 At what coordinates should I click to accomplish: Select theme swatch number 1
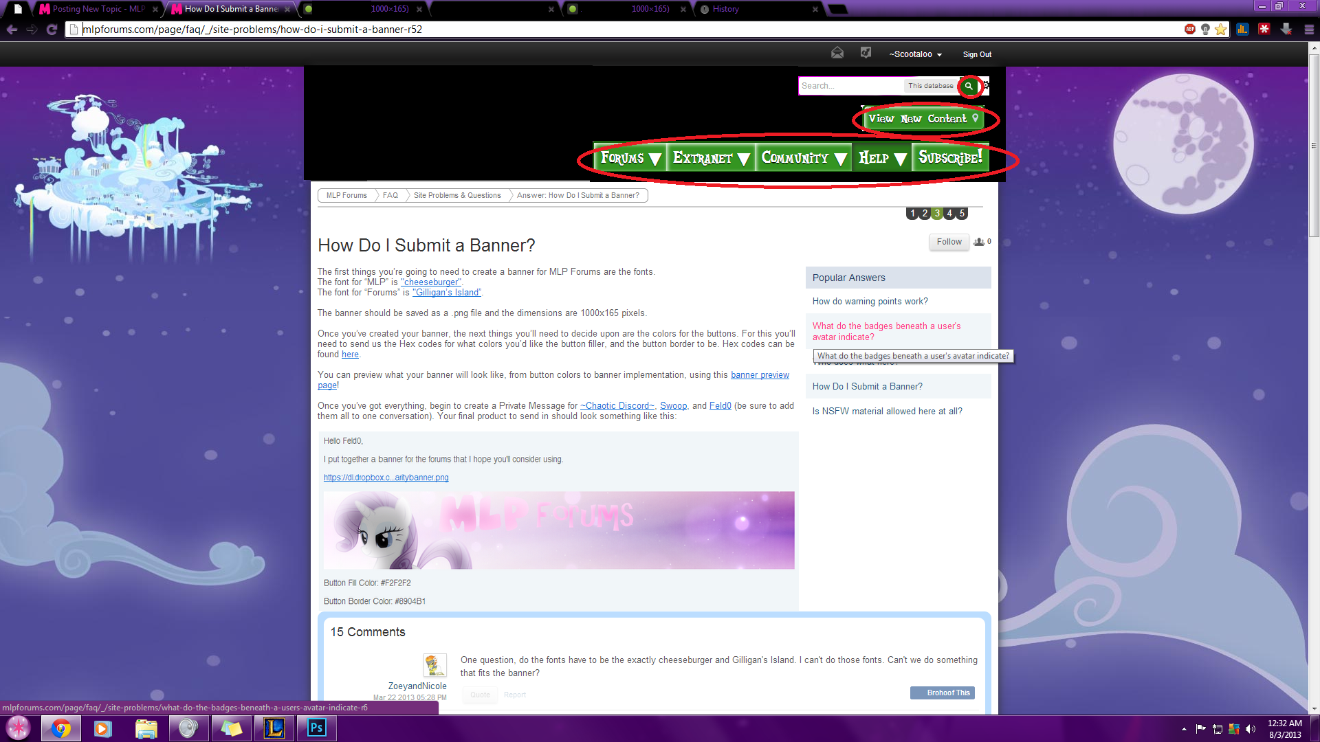click(912, 214)
